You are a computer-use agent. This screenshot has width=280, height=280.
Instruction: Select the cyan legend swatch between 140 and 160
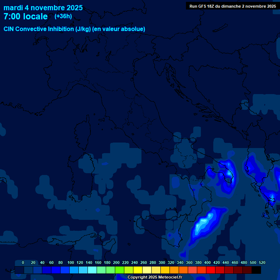point(92,270)
